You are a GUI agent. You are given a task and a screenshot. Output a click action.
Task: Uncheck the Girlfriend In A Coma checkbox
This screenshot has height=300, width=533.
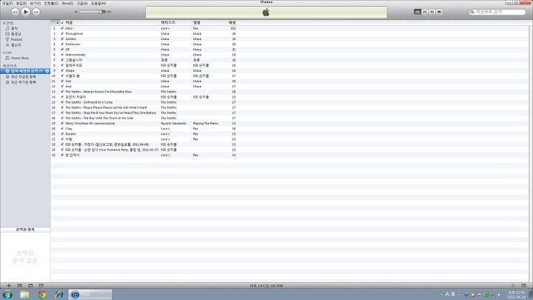coord(62,102)
